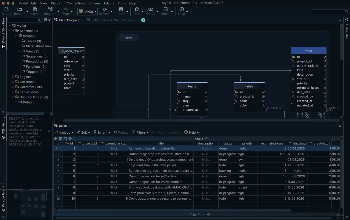350x220 pixels.
Task: Open the Editors menu
Action: (x=109, y=3)
